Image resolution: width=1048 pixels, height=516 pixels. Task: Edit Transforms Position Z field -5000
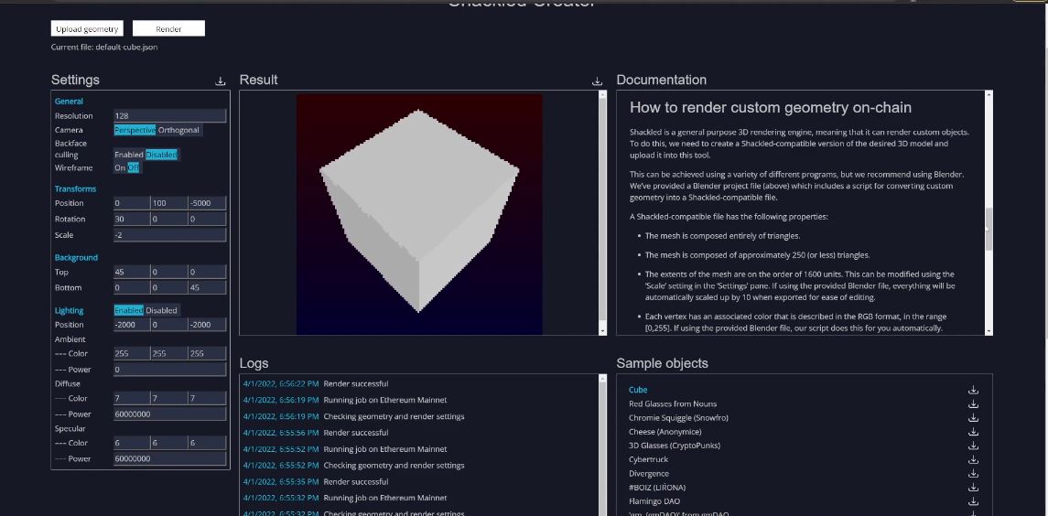207,203
